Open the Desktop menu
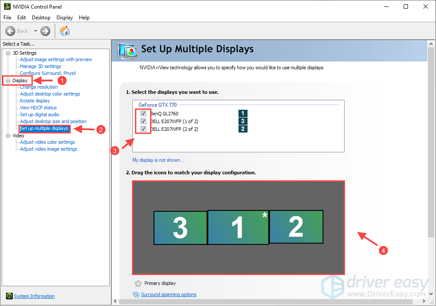 pyautogui.click(x=41, y=18)
